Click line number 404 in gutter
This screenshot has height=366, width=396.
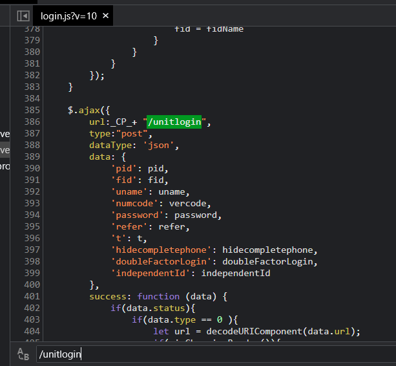[32, 331]
